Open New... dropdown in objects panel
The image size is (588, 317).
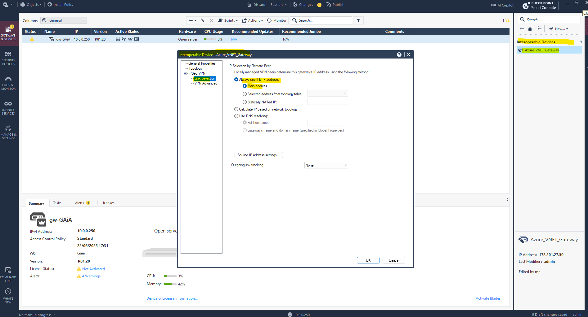559,29
